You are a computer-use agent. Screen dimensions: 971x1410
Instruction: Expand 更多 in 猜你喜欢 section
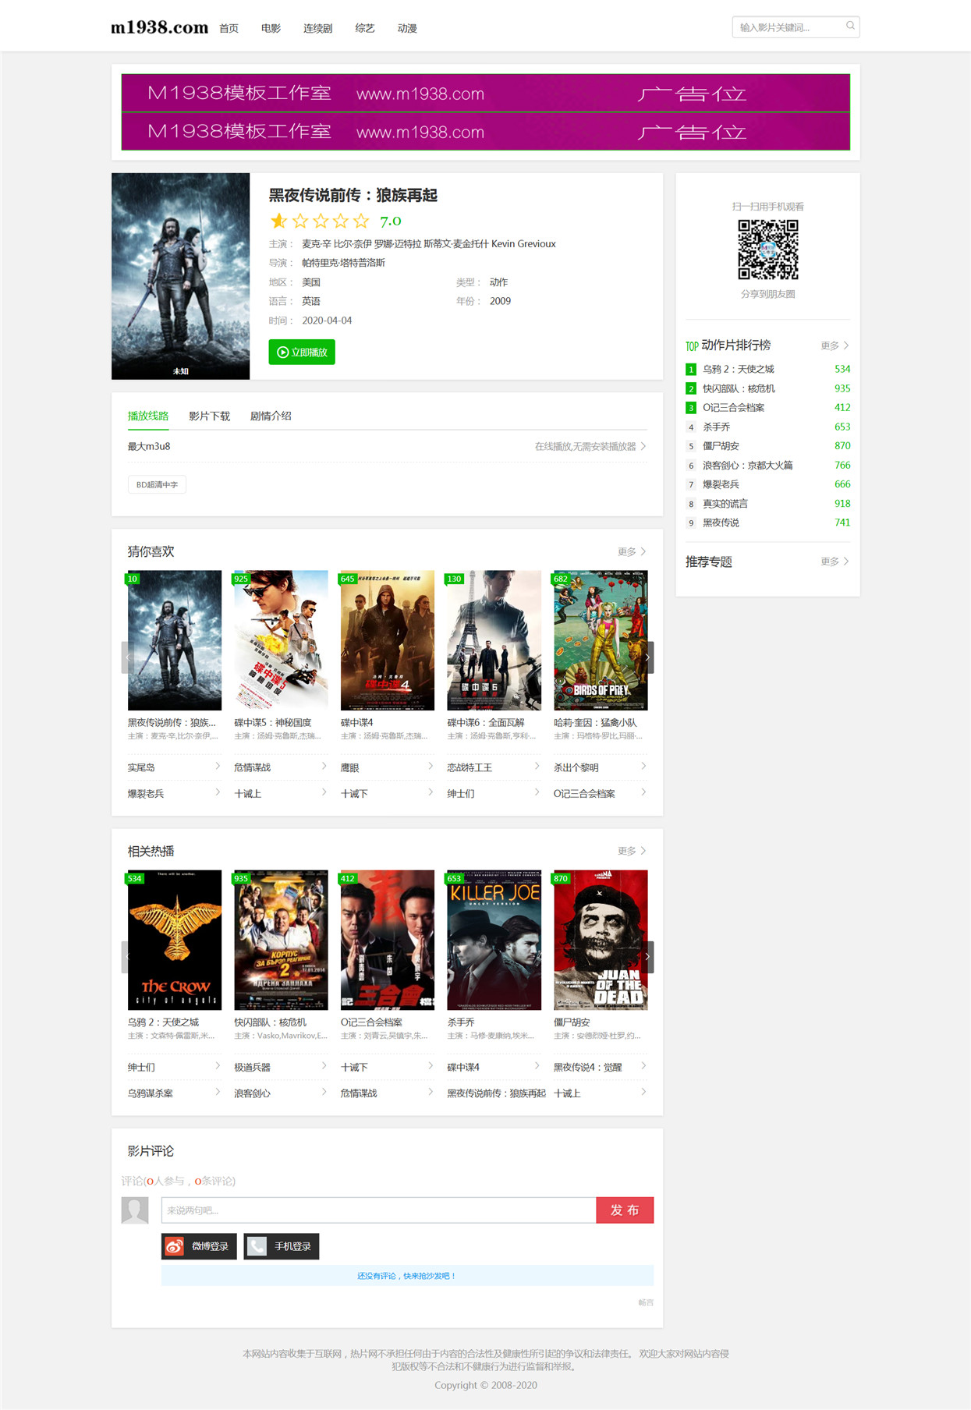tap(632, 551)
